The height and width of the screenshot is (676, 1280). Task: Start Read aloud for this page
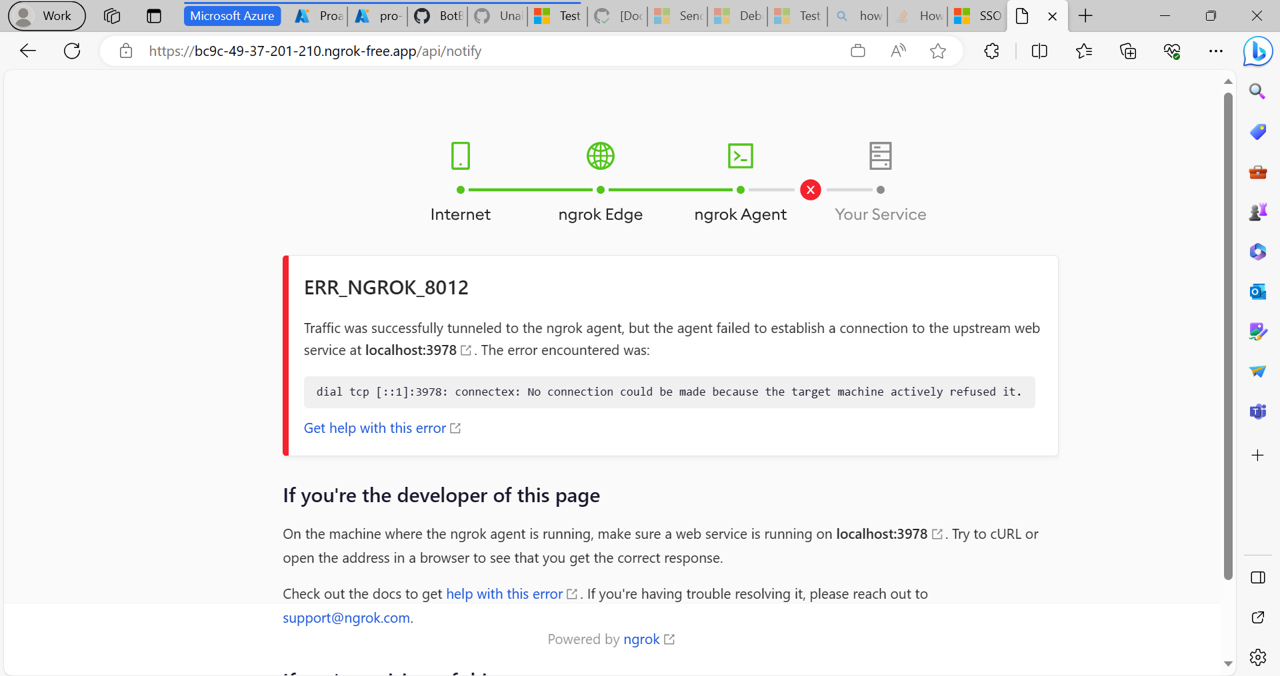(898, 51)
